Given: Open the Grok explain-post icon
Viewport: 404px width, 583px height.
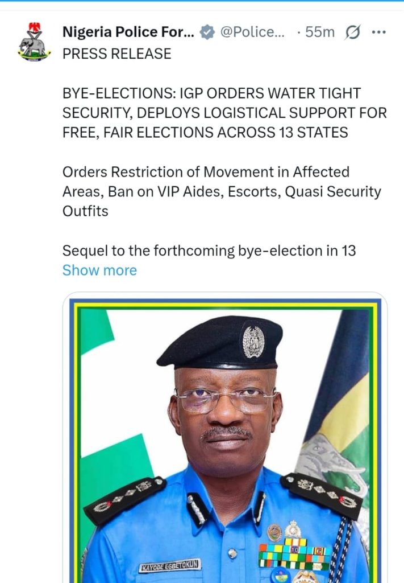Looking at the screenshot, I should point(352,32).
